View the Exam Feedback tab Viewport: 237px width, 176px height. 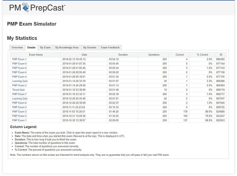(110, 48)
